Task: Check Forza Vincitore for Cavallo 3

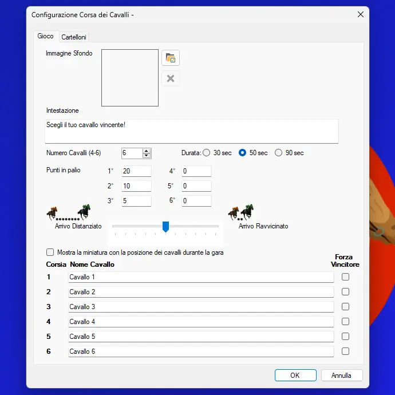Action: [345, 307]
